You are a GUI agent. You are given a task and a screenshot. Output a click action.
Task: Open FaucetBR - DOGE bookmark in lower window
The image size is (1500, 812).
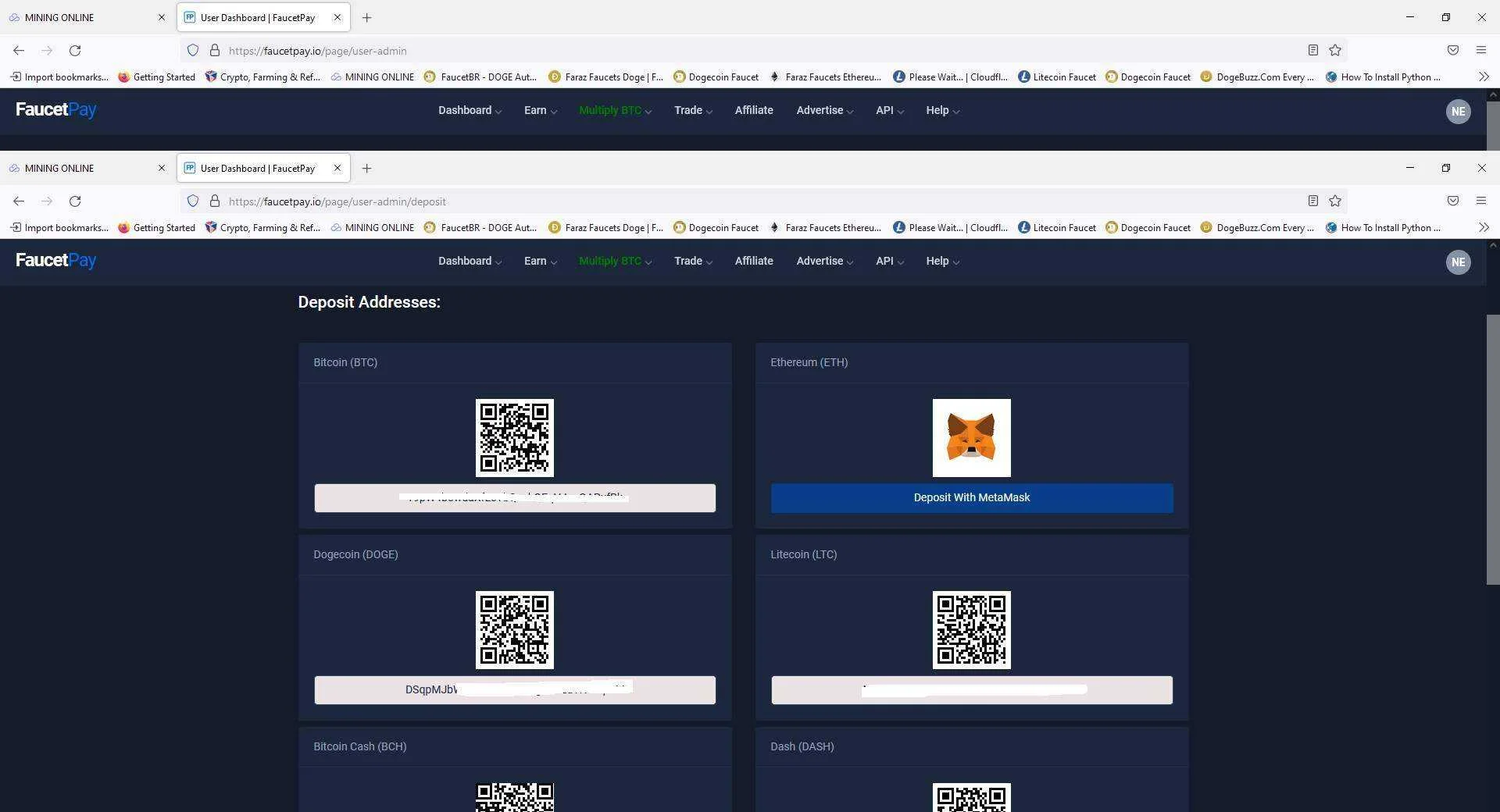480,227
